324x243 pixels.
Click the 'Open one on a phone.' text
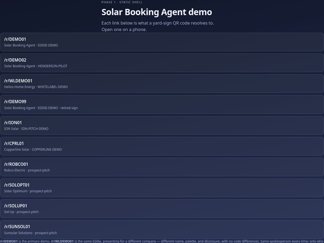click(x=124, y=29)
